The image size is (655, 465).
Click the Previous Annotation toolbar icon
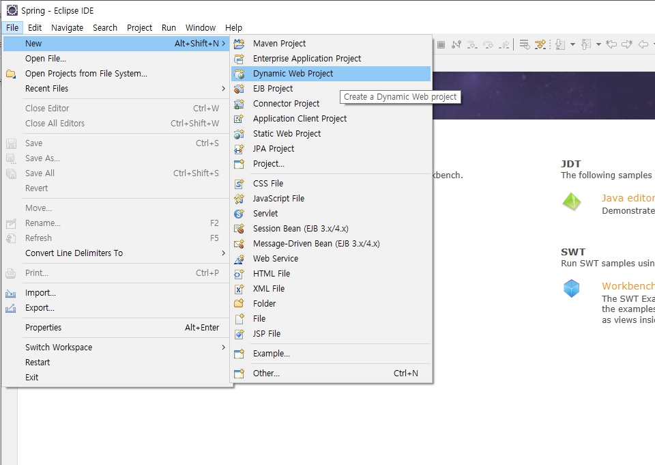[586, 44]
